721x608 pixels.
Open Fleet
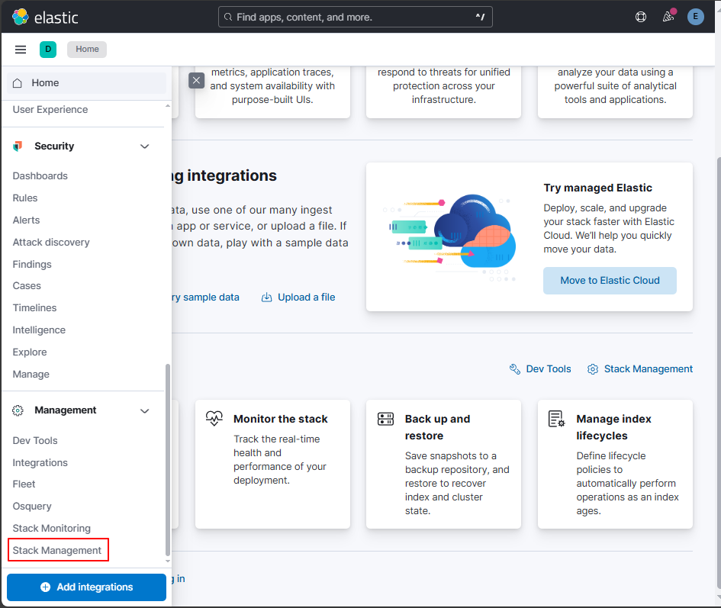24,484
